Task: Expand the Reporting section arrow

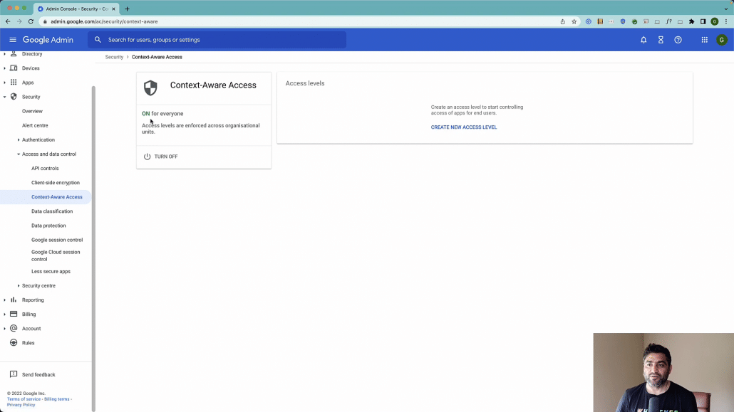Action: tap(5, 300)
